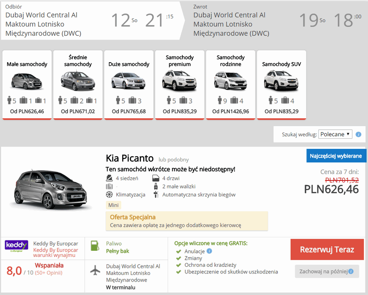Select the Małe samochody category tab
The width and height of the screenshot is (368, 295).
[27, 85]
